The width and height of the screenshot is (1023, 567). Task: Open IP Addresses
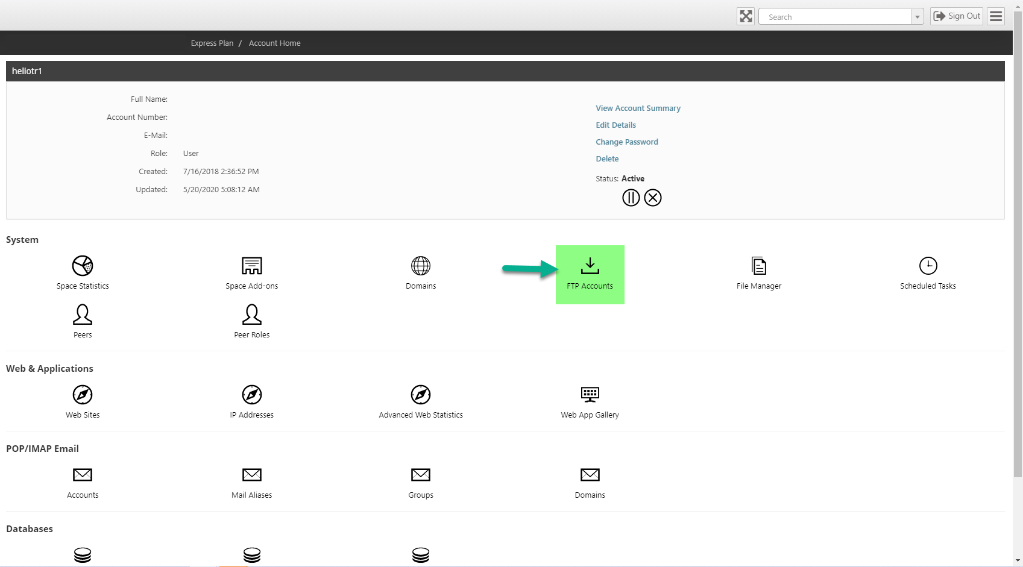point(252,402)
